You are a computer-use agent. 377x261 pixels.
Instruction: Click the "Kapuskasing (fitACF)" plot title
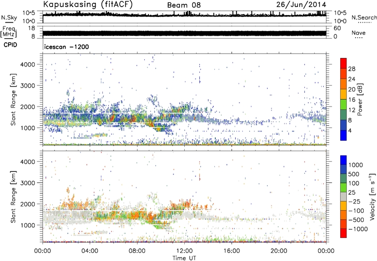pos(88,4)
